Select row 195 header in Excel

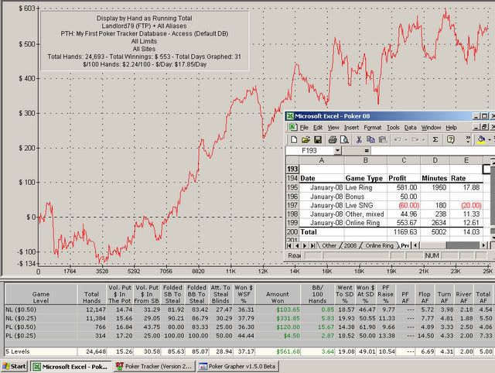(x=292, y=187)
